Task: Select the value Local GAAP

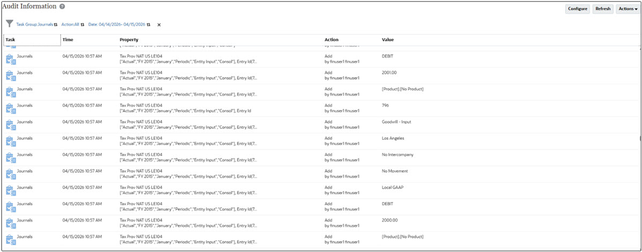Action: tap(392, 187)
